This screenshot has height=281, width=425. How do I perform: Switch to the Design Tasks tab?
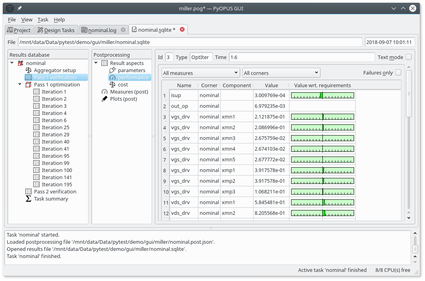55,30
